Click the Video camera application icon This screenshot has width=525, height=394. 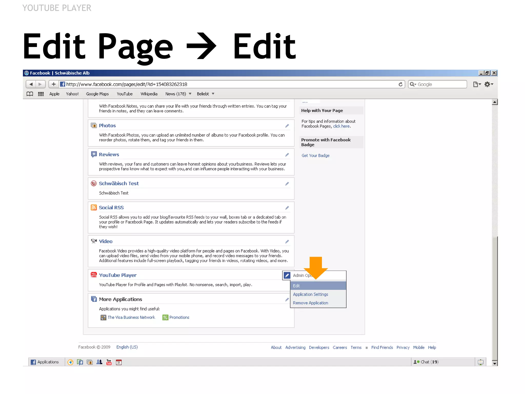coord(94,241)
